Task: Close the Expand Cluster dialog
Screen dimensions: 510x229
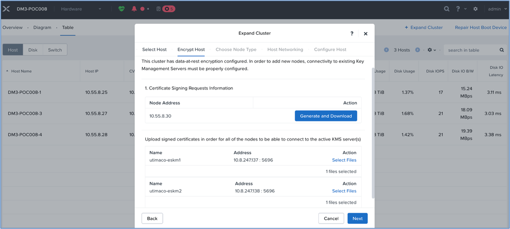Action: pos(365,34)
